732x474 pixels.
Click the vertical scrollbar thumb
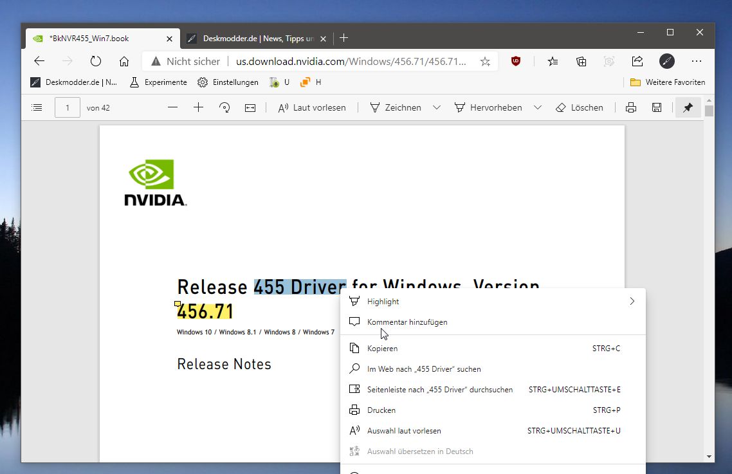click(x=709, y=111)
